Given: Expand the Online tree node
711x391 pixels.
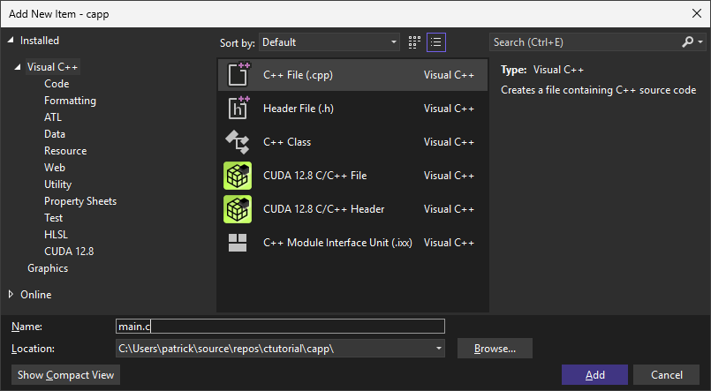Looking at the screenshot, I should 11,295.
